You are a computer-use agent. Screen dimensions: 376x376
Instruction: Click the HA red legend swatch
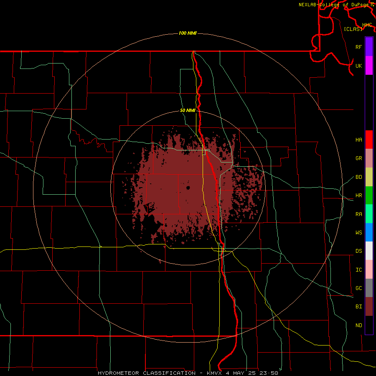(x=369, y=140)
